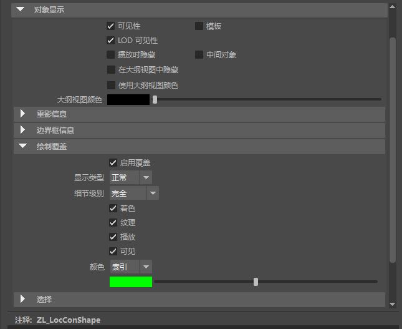Click the 大纲视图颜色 label

80,100
